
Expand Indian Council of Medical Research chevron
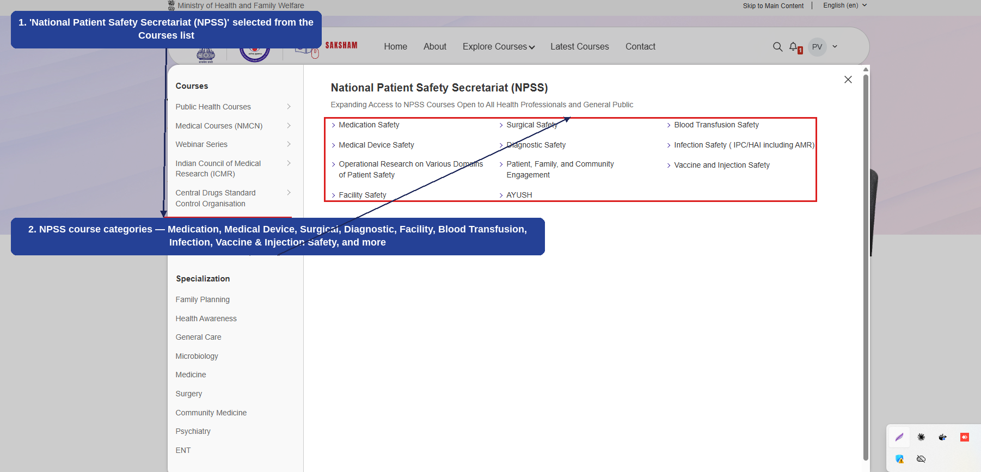[289, 163]
